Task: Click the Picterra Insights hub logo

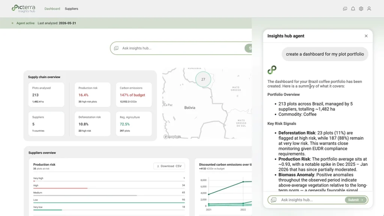Action: (24, 9)
